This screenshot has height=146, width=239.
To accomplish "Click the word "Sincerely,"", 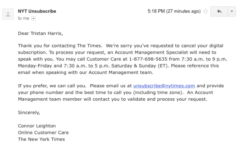I will tap(29, 113).
